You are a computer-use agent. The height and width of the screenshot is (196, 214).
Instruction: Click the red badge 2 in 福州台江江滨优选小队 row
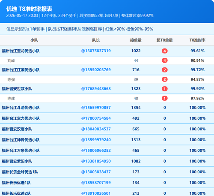coord(164,70)
